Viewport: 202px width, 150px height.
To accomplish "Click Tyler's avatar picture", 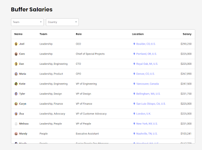I will pyautogui.click(x=16, y=94).
